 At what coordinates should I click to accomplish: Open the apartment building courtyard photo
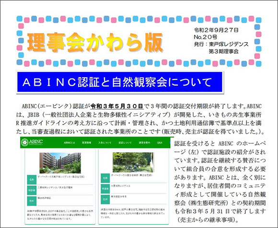click(x=60, y=163)
